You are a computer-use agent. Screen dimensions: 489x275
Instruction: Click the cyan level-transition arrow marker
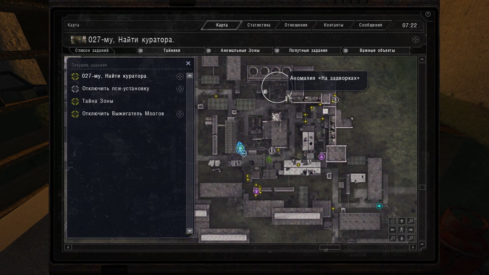click(379, 206)
